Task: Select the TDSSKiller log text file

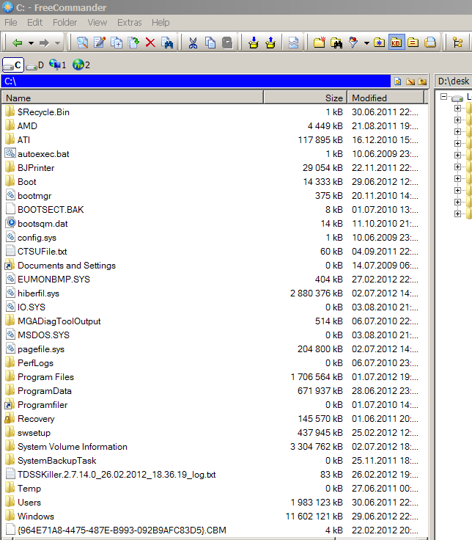Action: pyautogui.click(x=117, y=475)
